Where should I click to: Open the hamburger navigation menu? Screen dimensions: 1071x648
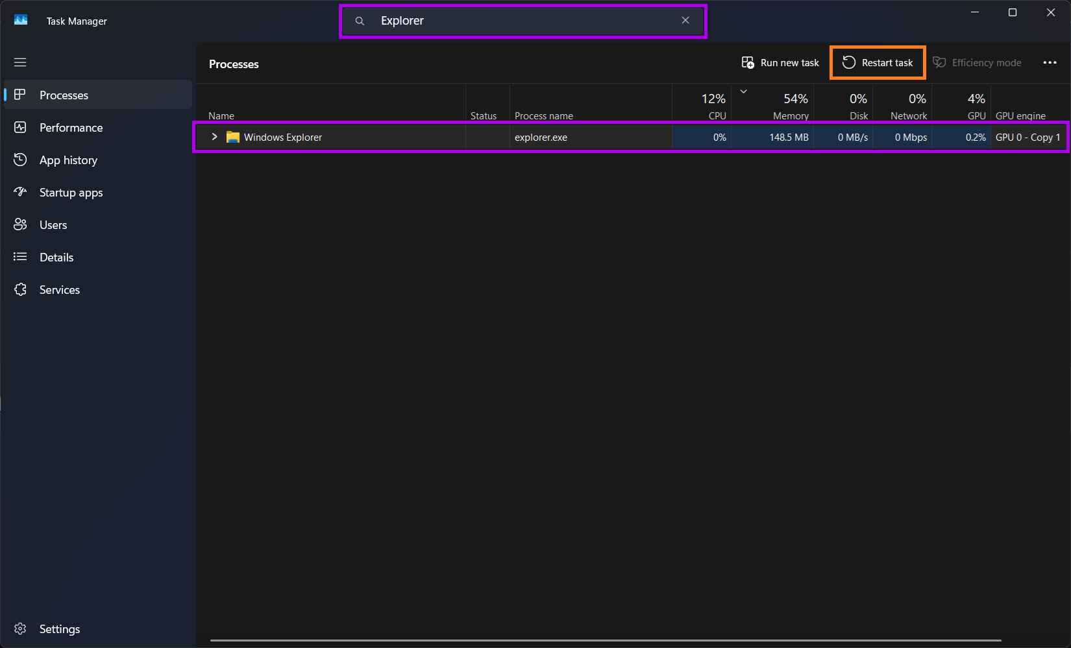point(20,62)
